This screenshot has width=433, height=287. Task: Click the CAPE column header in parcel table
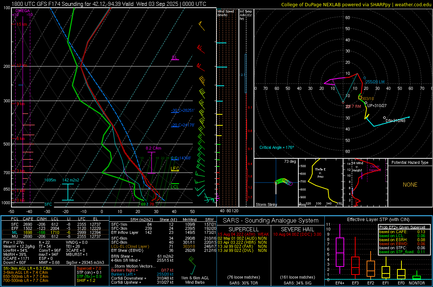[x=28, y=219]
